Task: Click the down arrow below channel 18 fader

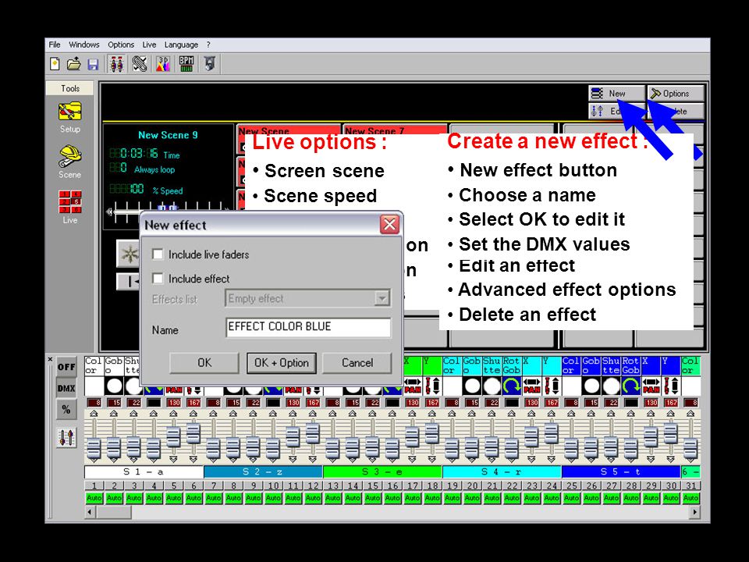Action: coord(431,460)
